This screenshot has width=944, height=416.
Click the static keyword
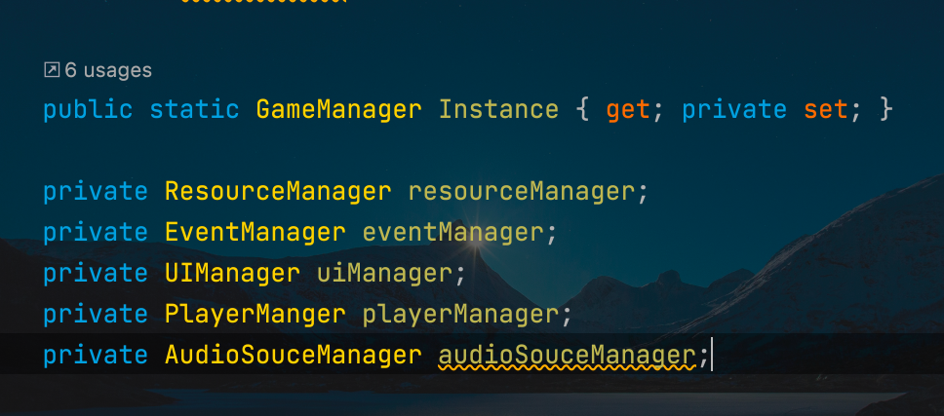click(194, 110)
